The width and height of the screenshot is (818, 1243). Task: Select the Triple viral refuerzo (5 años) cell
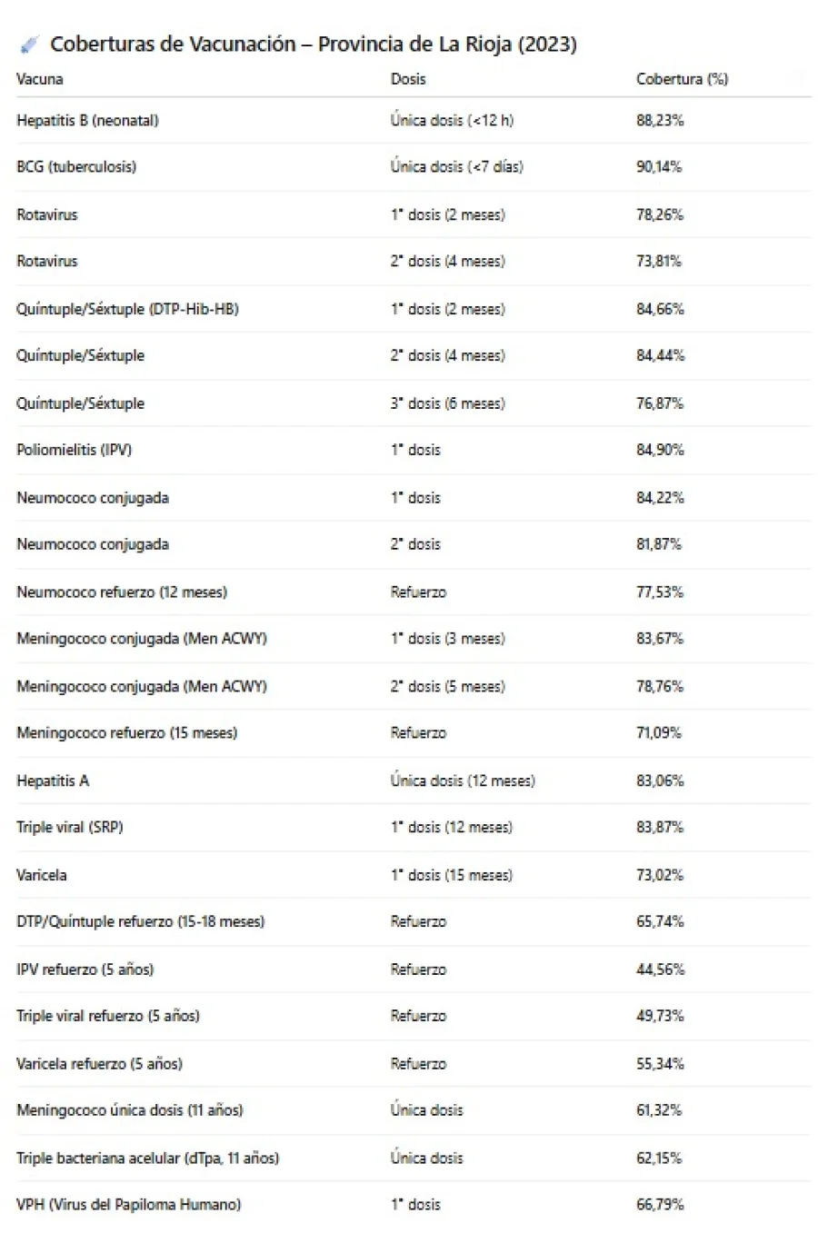tap(107, 1016)
